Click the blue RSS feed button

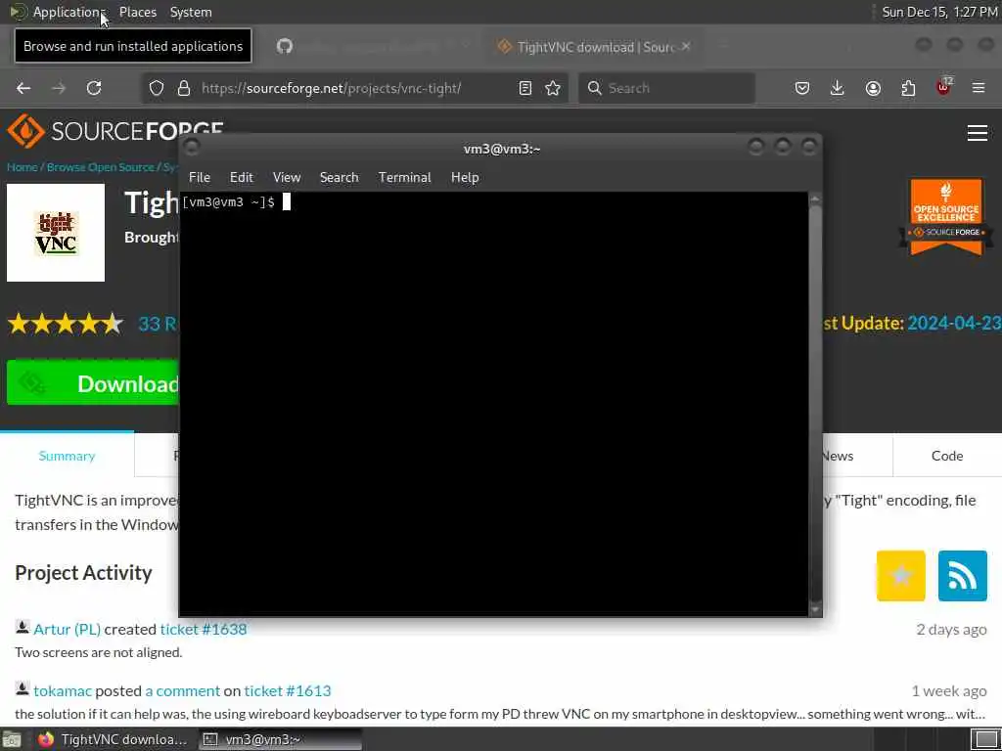click(963, 575)
